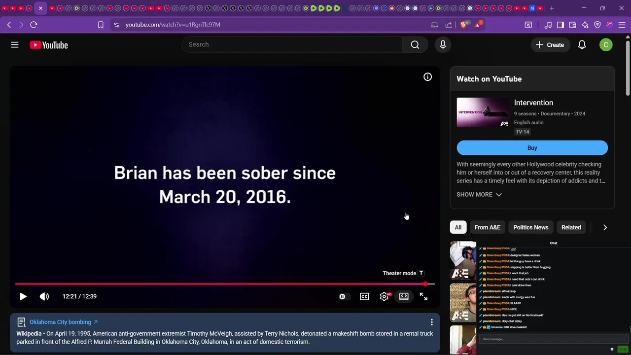
Task: Expand the SHOW MORE description
Action: (479, 194)
